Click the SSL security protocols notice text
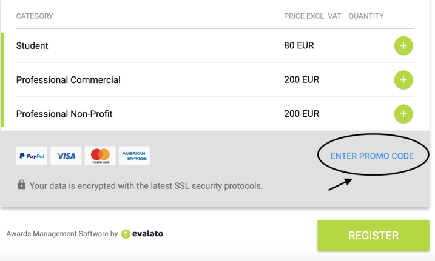Screen dimensions: 435x261 [x=146, y=185]
